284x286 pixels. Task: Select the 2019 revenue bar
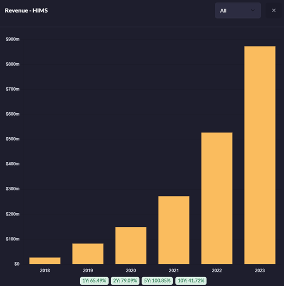(x=88, y=254)
